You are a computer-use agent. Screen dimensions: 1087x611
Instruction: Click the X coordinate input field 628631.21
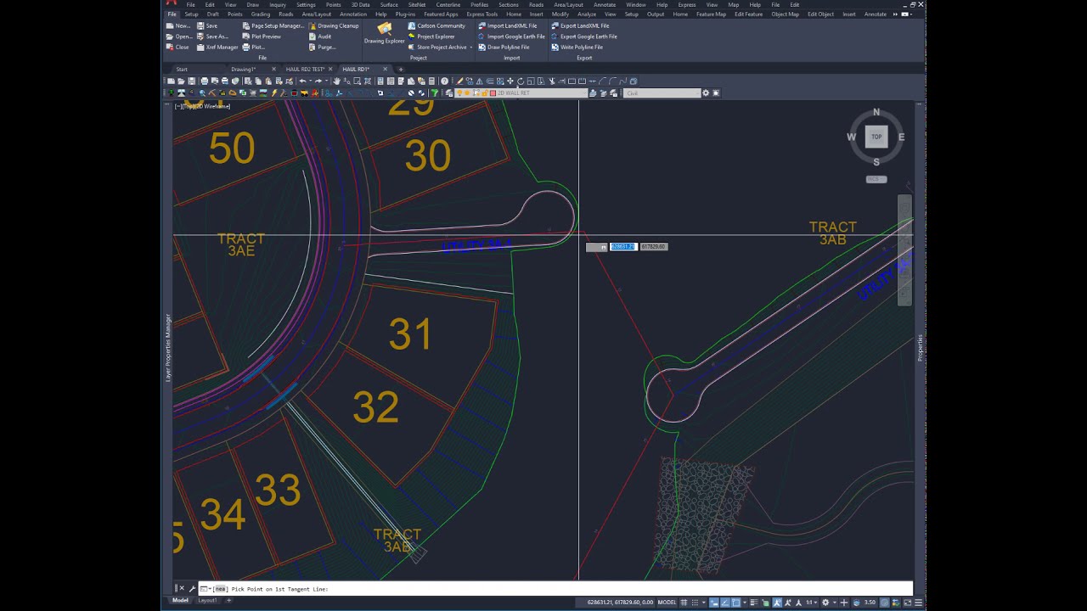coord(623,247)
